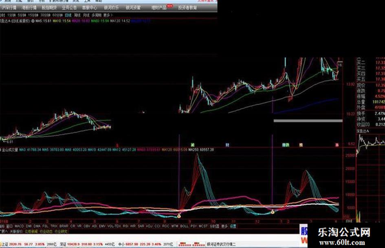Open the 沪深行情 navigation tab
This screenshot has height=248, width=385.
coord(9,8)
